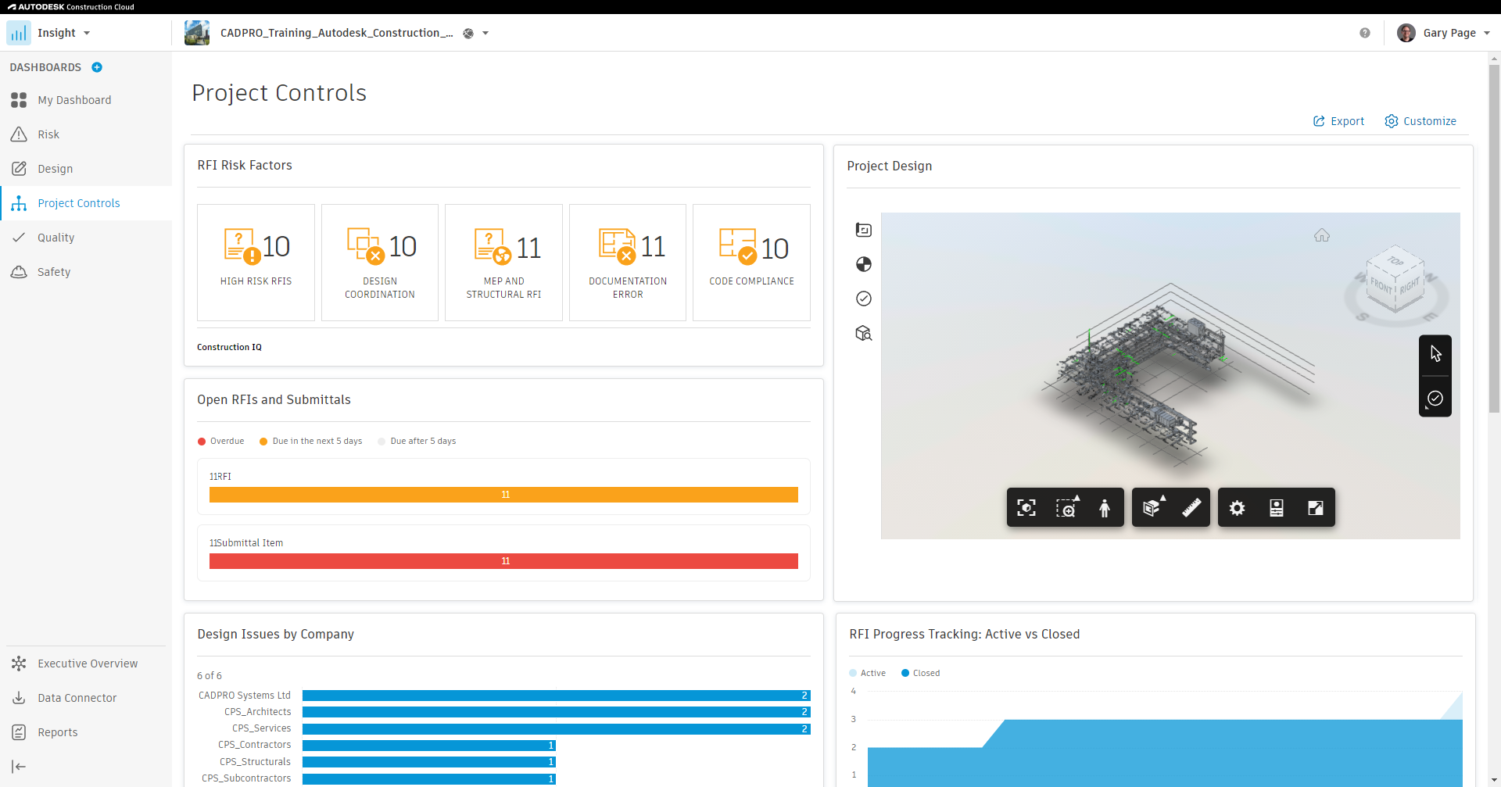Go to the home view in viewer
The height and width of the screenshot is (787, 1501).
tap(1322, 235)
